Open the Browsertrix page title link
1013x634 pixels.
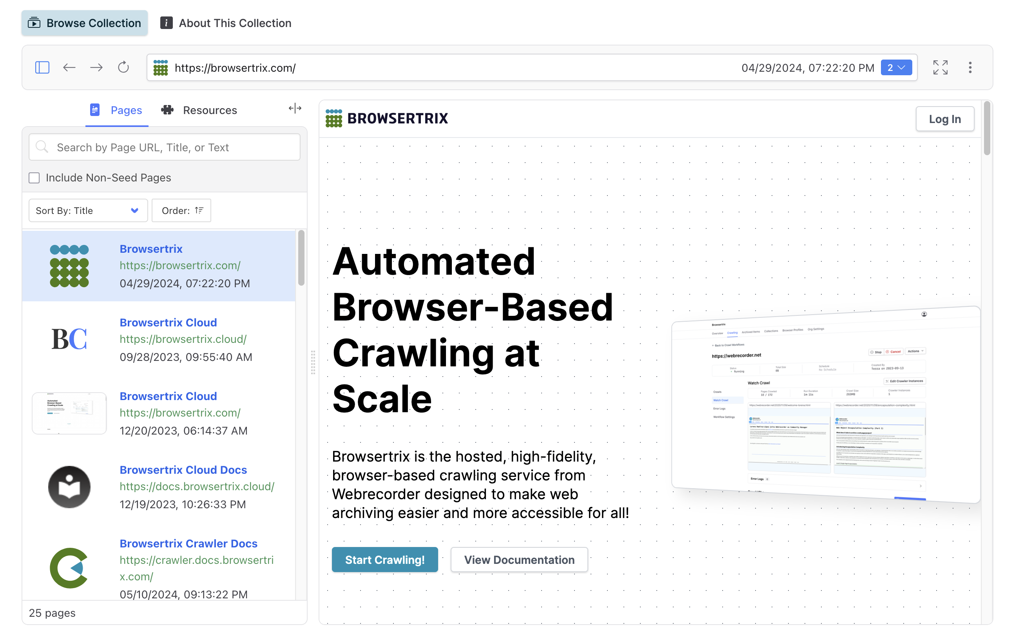pos(151,249)
